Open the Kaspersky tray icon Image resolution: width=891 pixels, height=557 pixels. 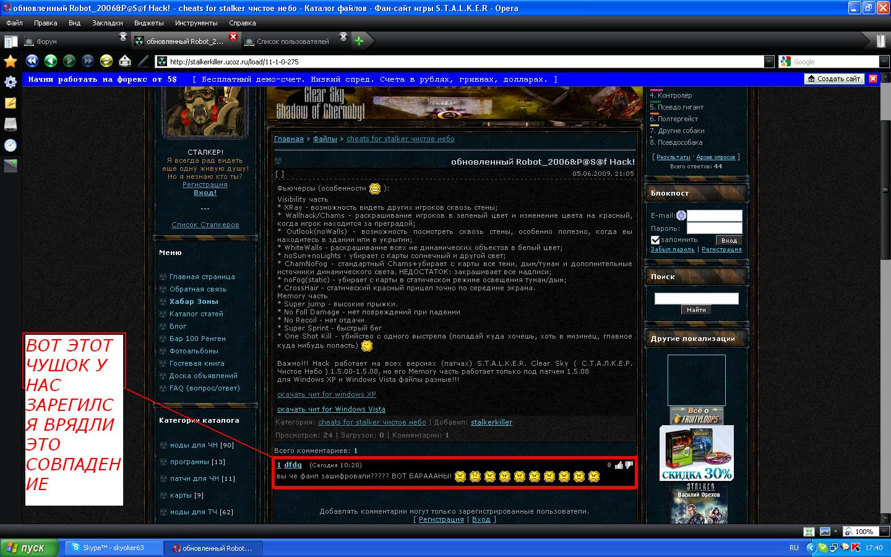pos(856,548)
